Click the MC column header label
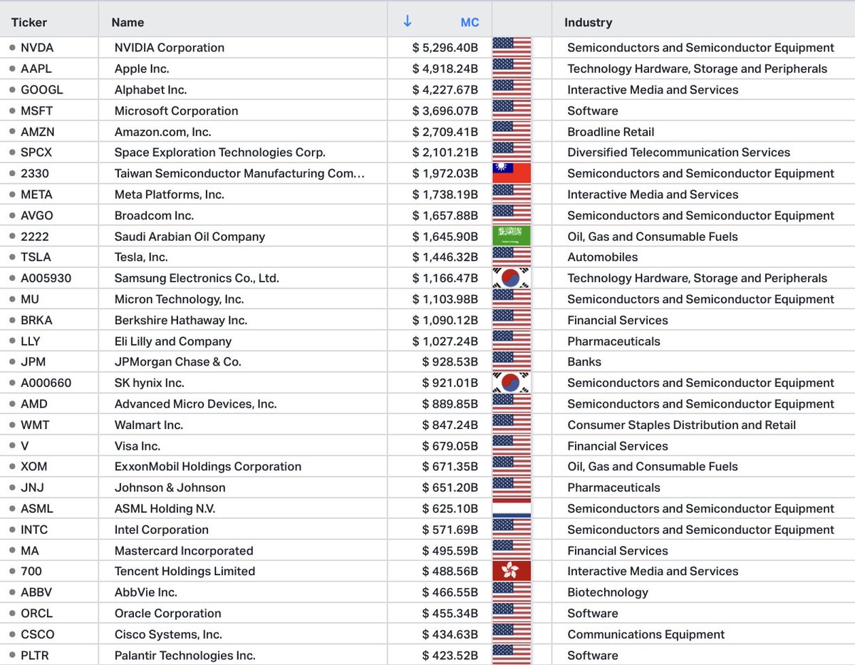855x665 pixels. [x=470, y=22]
